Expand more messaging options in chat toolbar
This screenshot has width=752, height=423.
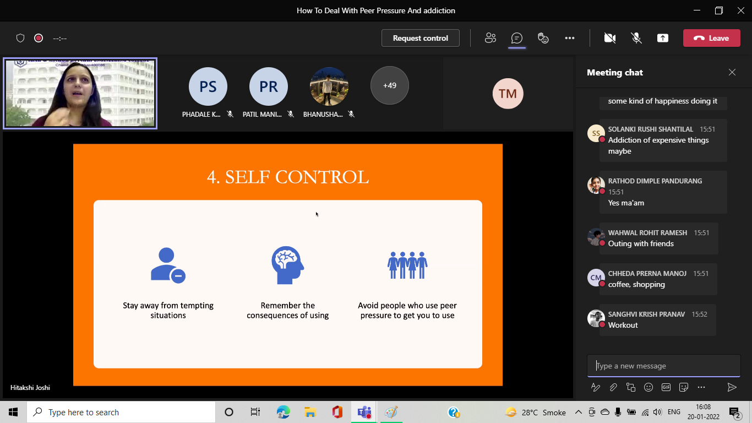coord(701,387)
